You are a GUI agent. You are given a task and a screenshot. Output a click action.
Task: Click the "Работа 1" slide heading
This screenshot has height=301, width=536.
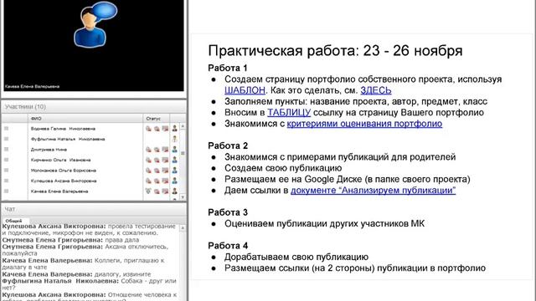coord(228,68)
